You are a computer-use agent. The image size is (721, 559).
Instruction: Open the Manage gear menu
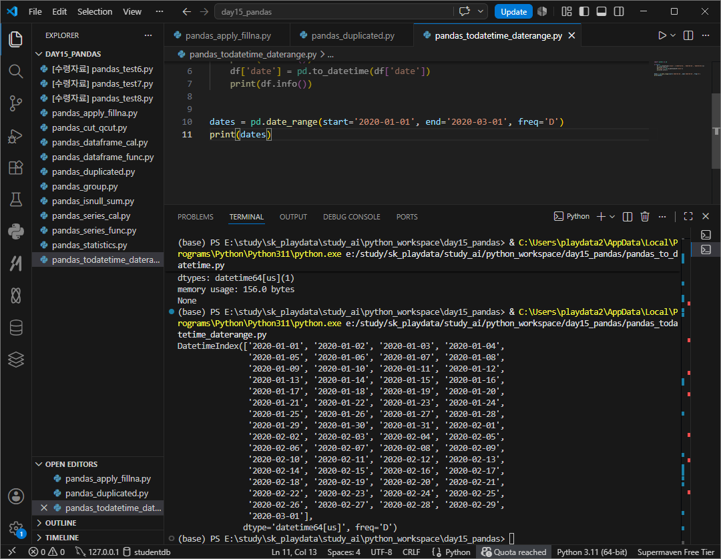15,528
